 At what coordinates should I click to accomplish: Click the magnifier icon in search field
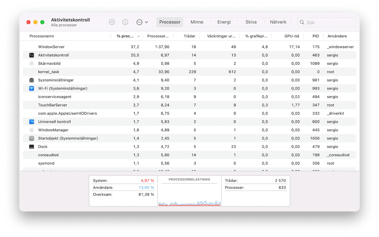(x=302, y=22)
